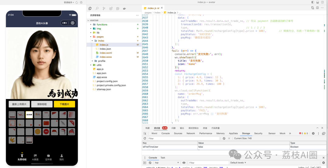Open the DevTools settings gear next to the warnings
This screenshot has height=168, width=328.
pos(313,133)
